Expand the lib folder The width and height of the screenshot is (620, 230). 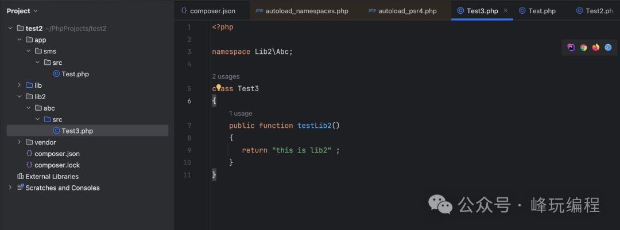(x=20, y=85)
